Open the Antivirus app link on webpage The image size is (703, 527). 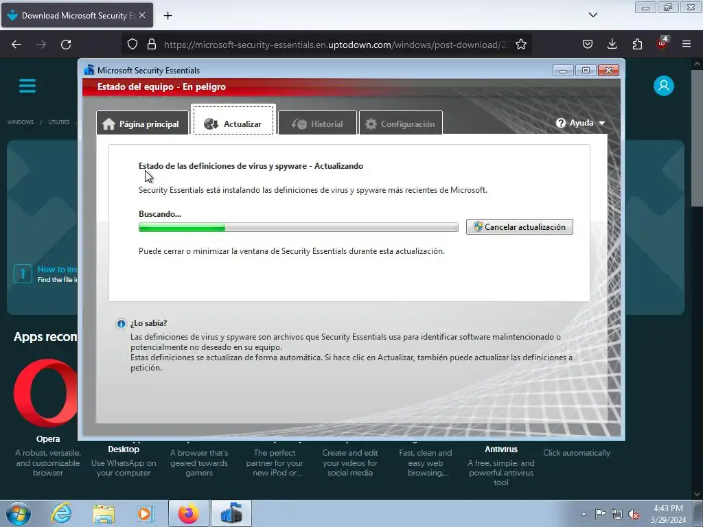coord(501,449)
